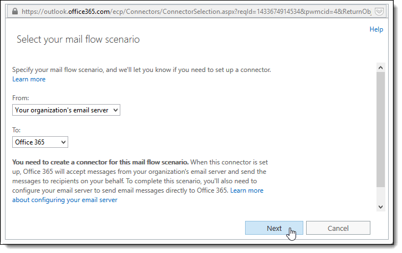The width and height of the screenshot is (402, 253).
Task: Open the From dropdown showing organization's email server
Action: [x=67, y=110]
